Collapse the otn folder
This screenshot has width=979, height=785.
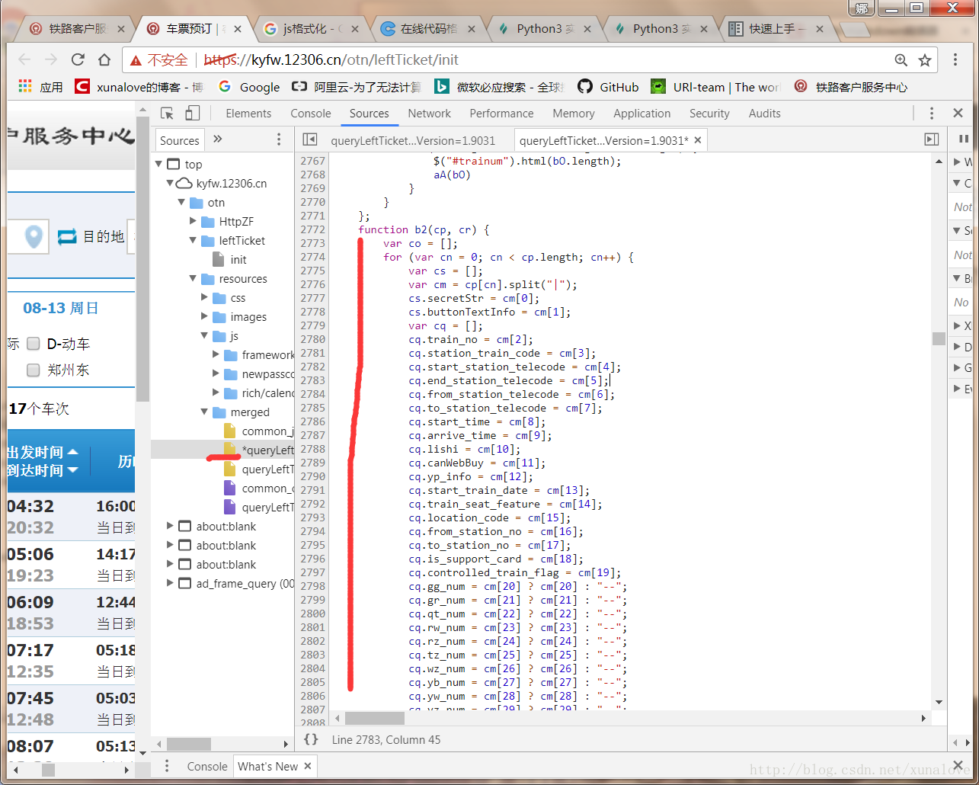(181, 202)
